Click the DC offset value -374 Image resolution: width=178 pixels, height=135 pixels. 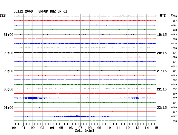click(x=174, y=62)
